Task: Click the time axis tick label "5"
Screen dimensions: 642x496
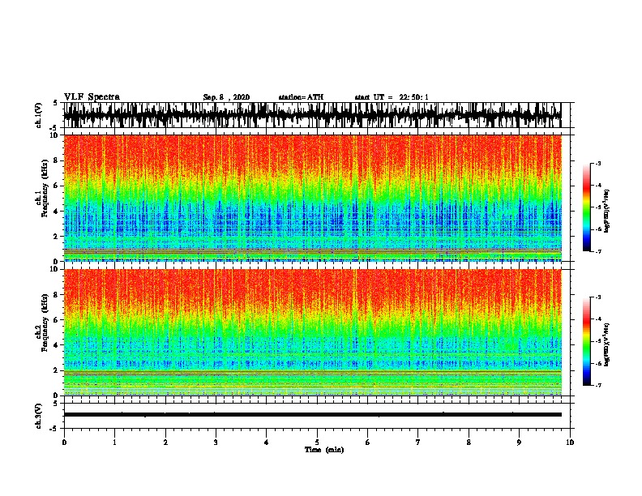Action: click(x=317, y=443)
